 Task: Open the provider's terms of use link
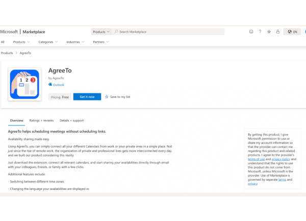point(256,159)
